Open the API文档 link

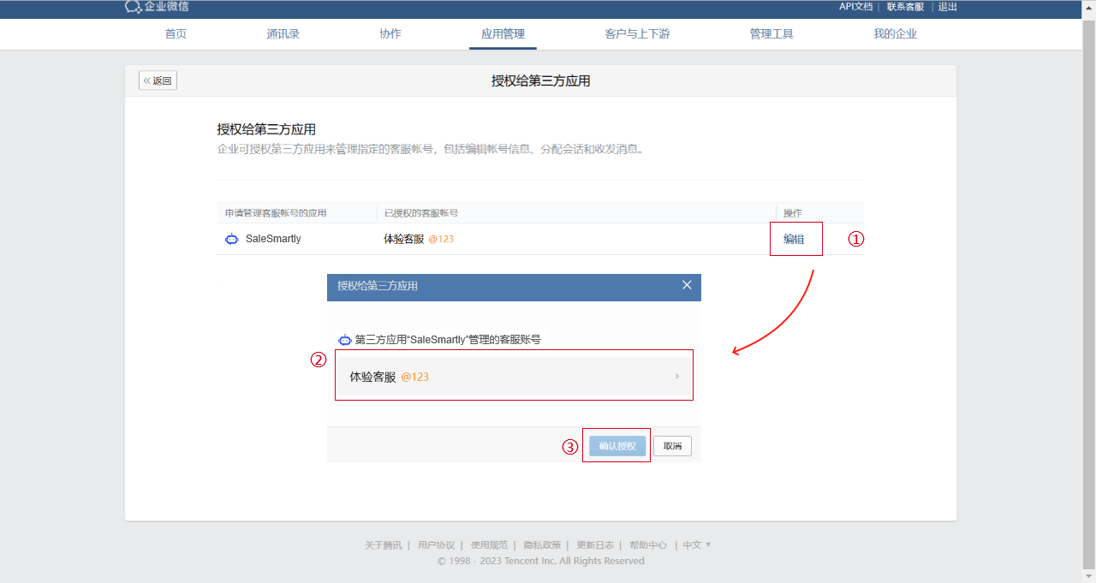click(855, 7)
